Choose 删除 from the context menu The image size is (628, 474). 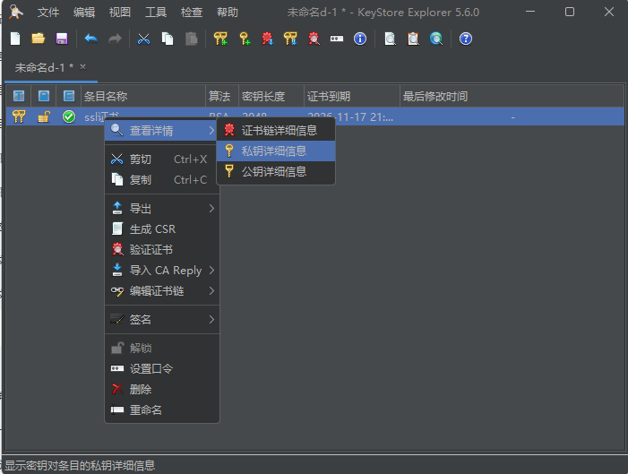coord(141,390)
